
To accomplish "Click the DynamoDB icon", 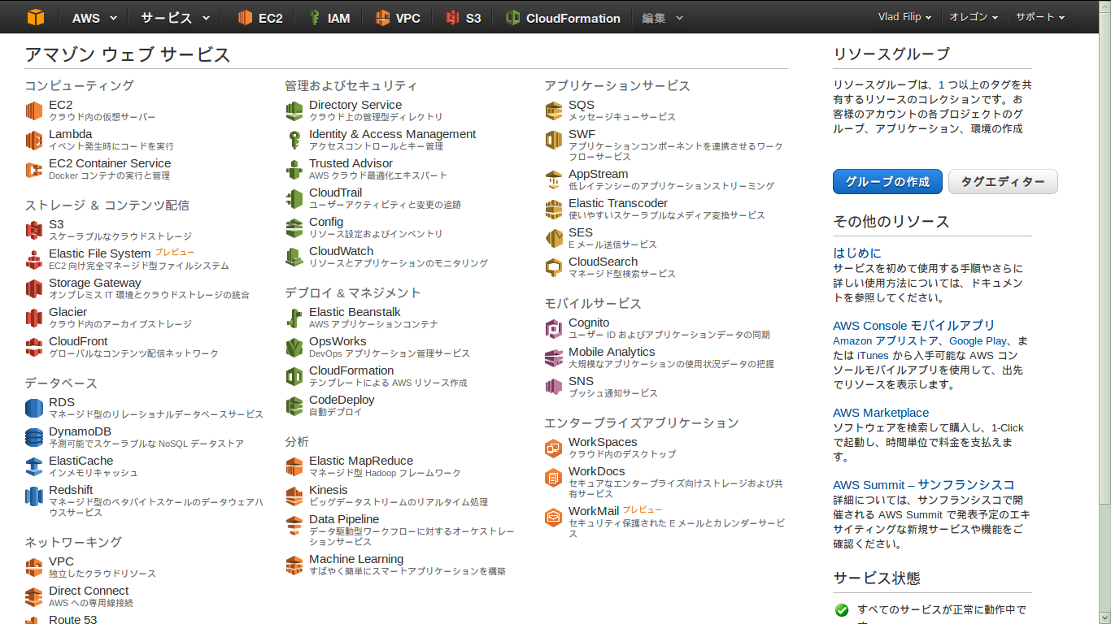I will 33,437.
